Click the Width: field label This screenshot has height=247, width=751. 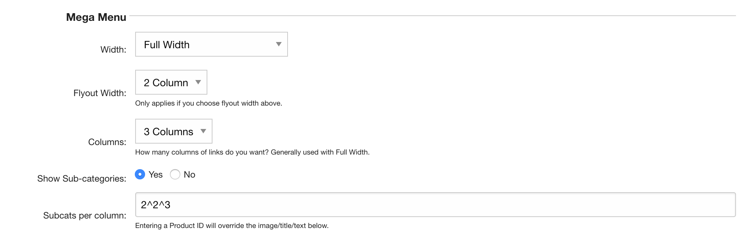[x=113, y=50]
